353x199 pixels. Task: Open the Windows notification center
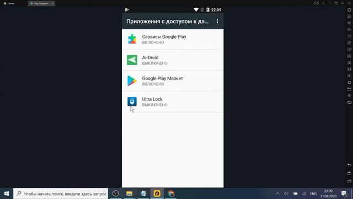pos(344,193)
